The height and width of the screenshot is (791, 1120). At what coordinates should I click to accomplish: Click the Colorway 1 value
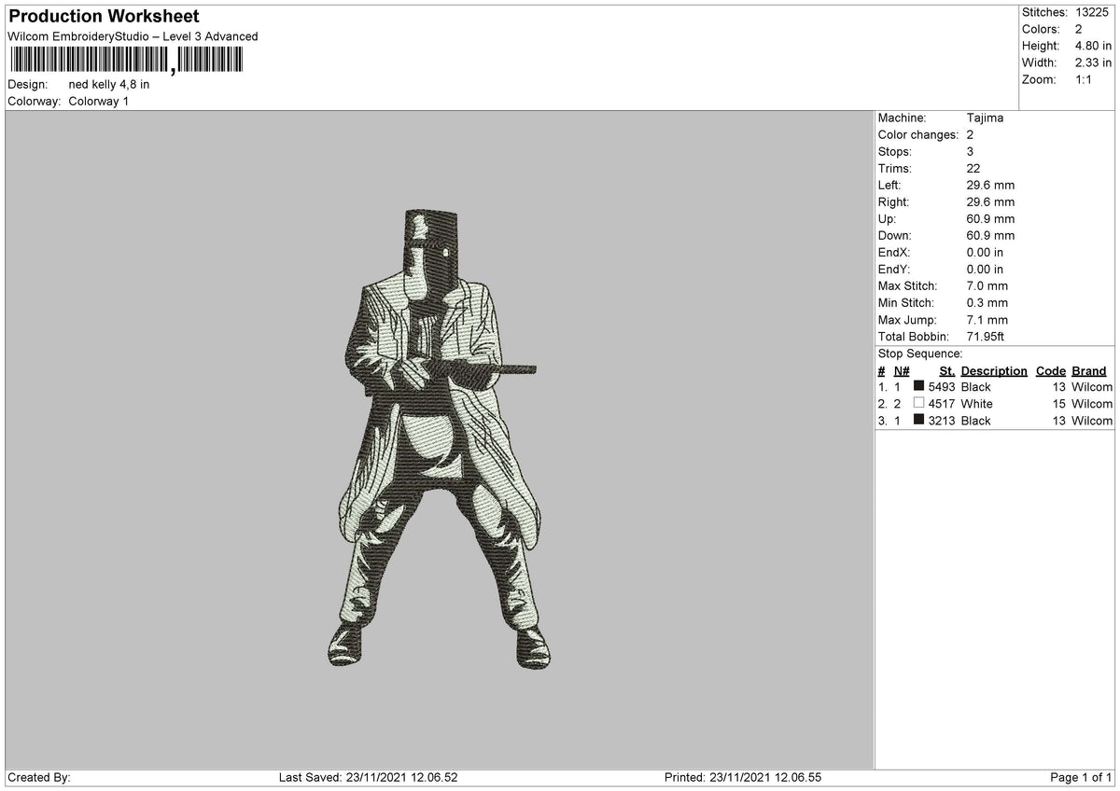tap(99, 101)
